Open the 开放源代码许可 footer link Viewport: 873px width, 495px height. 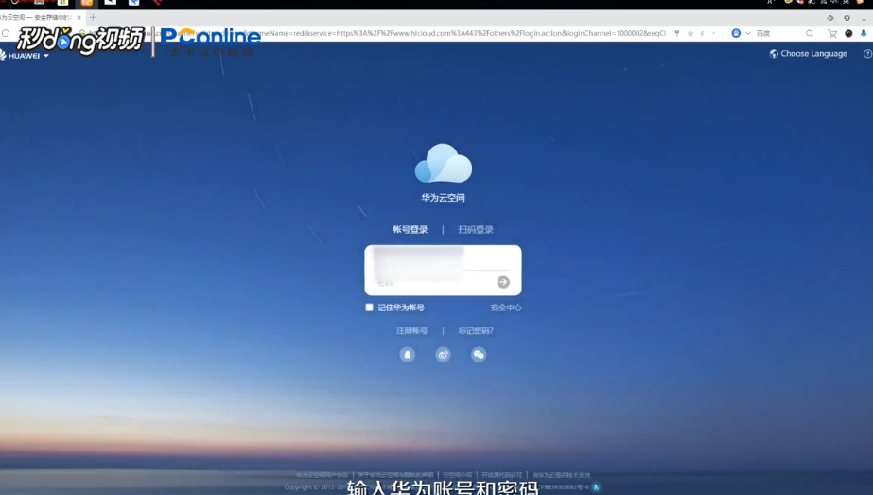pyautogui.click(x=501, y=475)
